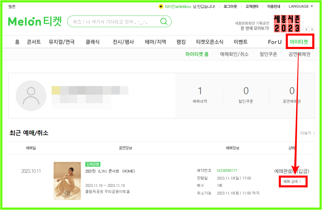Viewport: 322px width, 210px height.
Task: Click the 예매 상세 button
Action: click(x=292, y=181)
